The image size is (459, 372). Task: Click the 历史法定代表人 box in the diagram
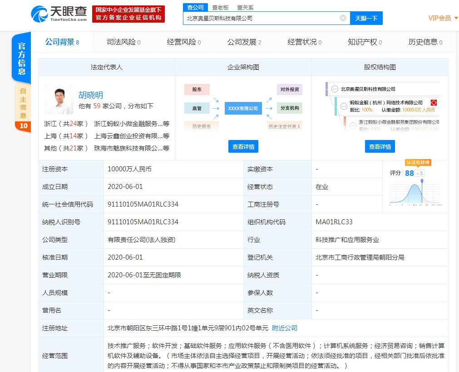coord(285,126)
